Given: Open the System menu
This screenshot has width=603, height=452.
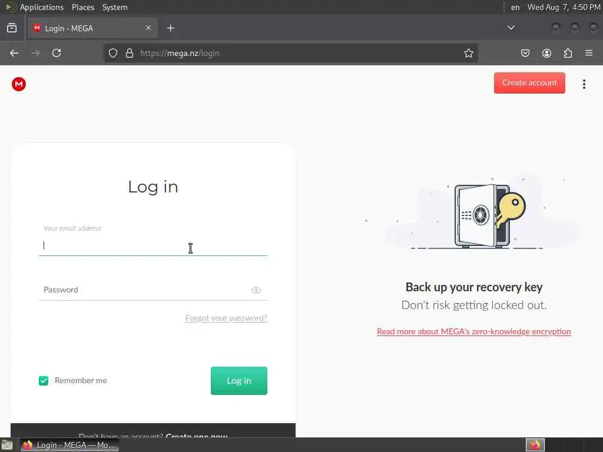Looking at the screenshot, I should [x=115, y=7].
